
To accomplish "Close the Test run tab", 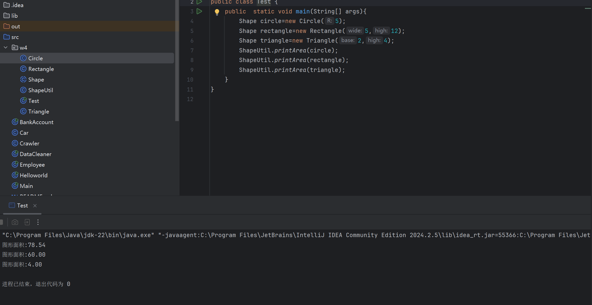I will coord(35,206).
